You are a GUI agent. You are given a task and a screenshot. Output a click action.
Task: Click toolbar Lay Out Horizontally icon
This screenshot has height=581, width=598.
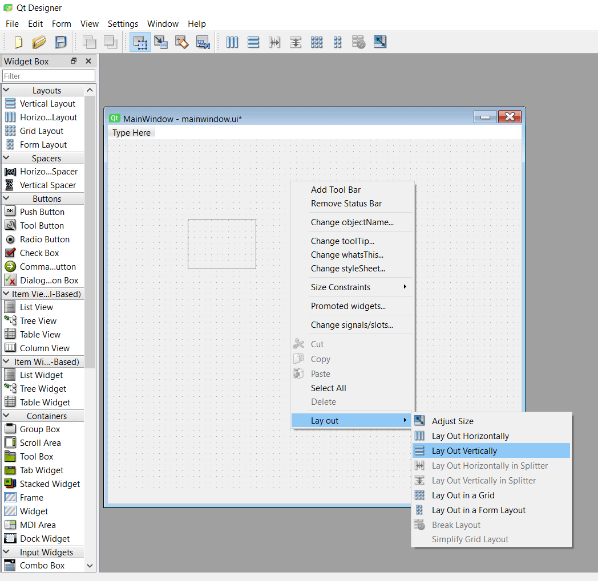232,42
